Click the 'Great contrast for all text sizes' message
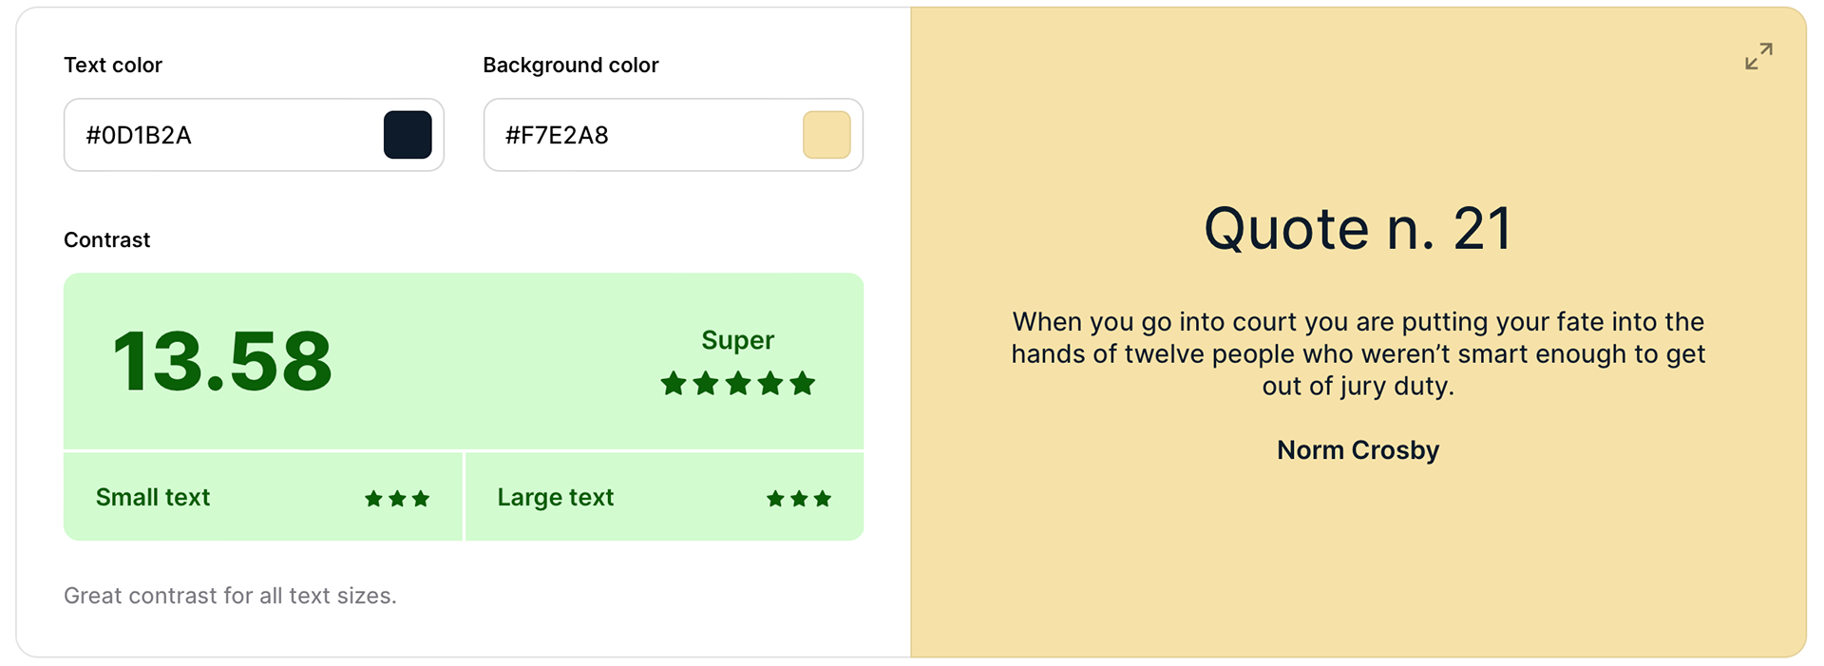1824x666 pixels. (x=230, y=596)
